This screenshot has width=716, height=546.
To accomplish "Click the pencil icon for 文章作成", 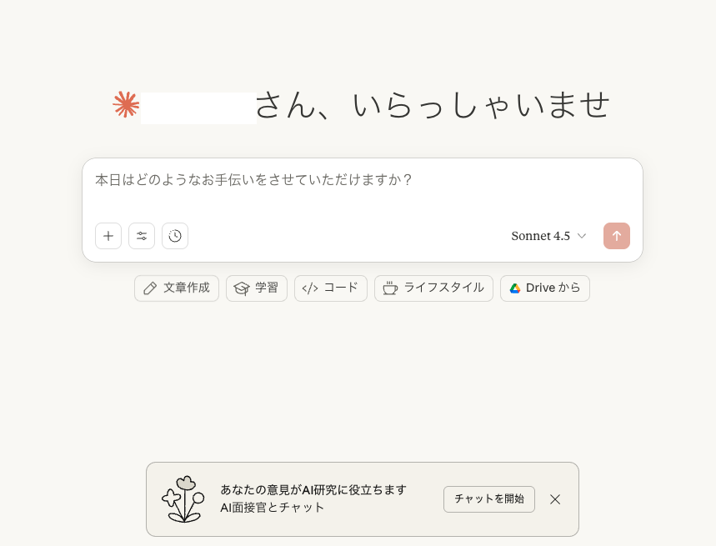I will 150,288.
